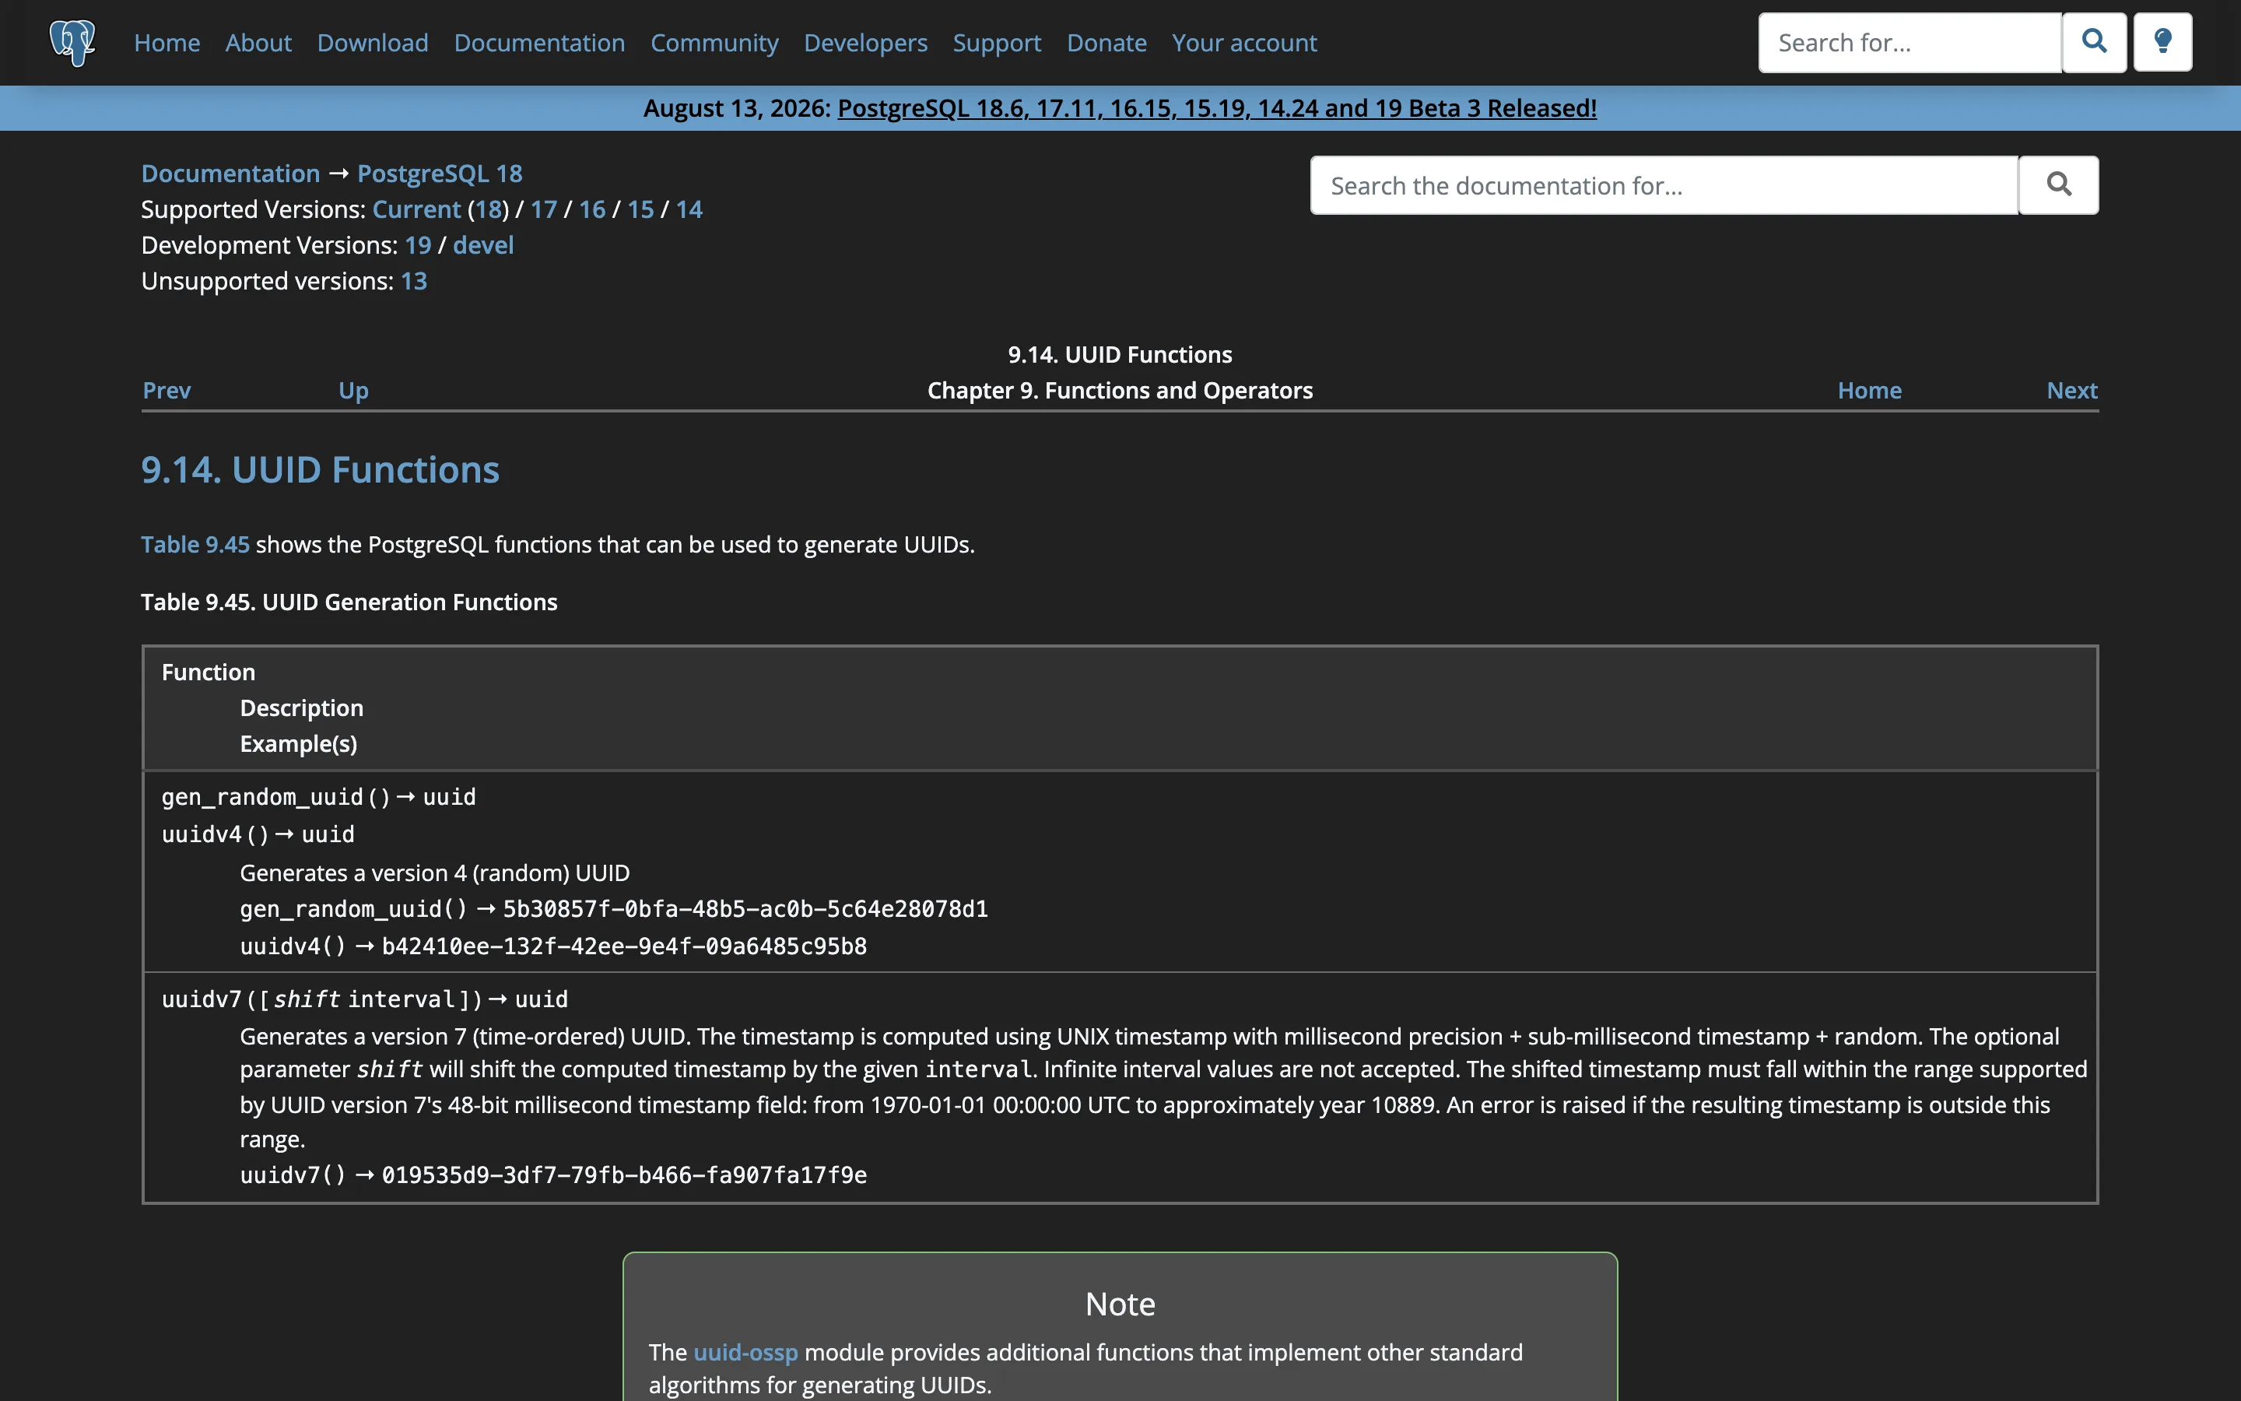Click 'Table 9.45. UUID Generation Functions' caption
Screen dimensions: 2241x1401
[x=349, y=602]
